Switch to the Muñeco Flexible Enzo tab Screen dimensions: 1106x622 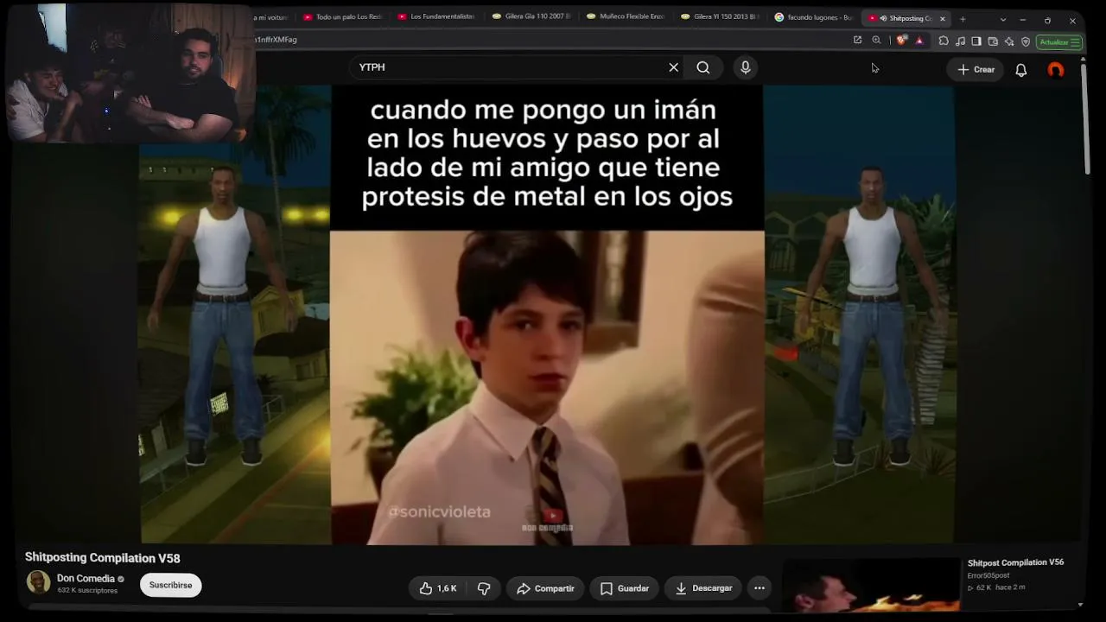point(625,17)
